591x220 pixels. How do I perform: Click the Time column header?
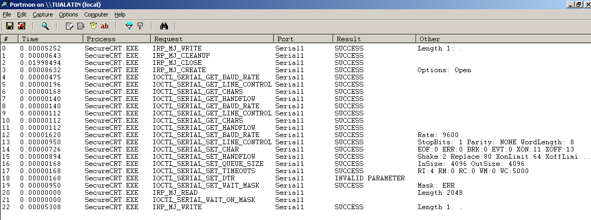(x=50, y=39)
